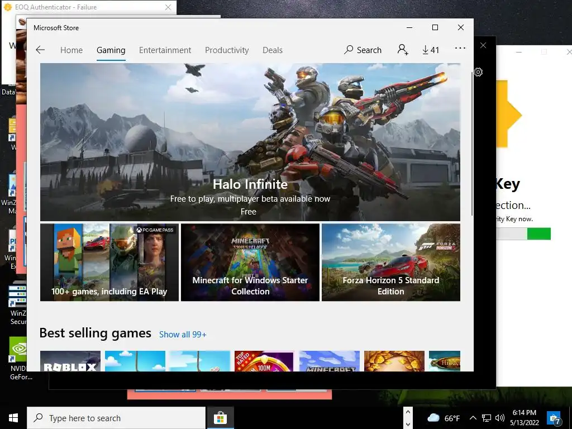This screenshot has width=572, height=429.
Task: Click the green progress bar in Key window
Action: click(539, 234)
